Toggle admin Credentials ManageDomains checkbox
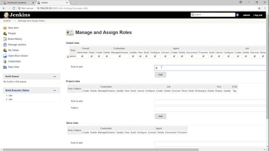 pos(119,56)
